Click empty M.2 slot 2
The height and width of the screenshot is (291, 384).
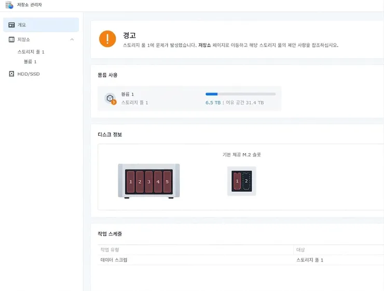(x=246, y=181)
